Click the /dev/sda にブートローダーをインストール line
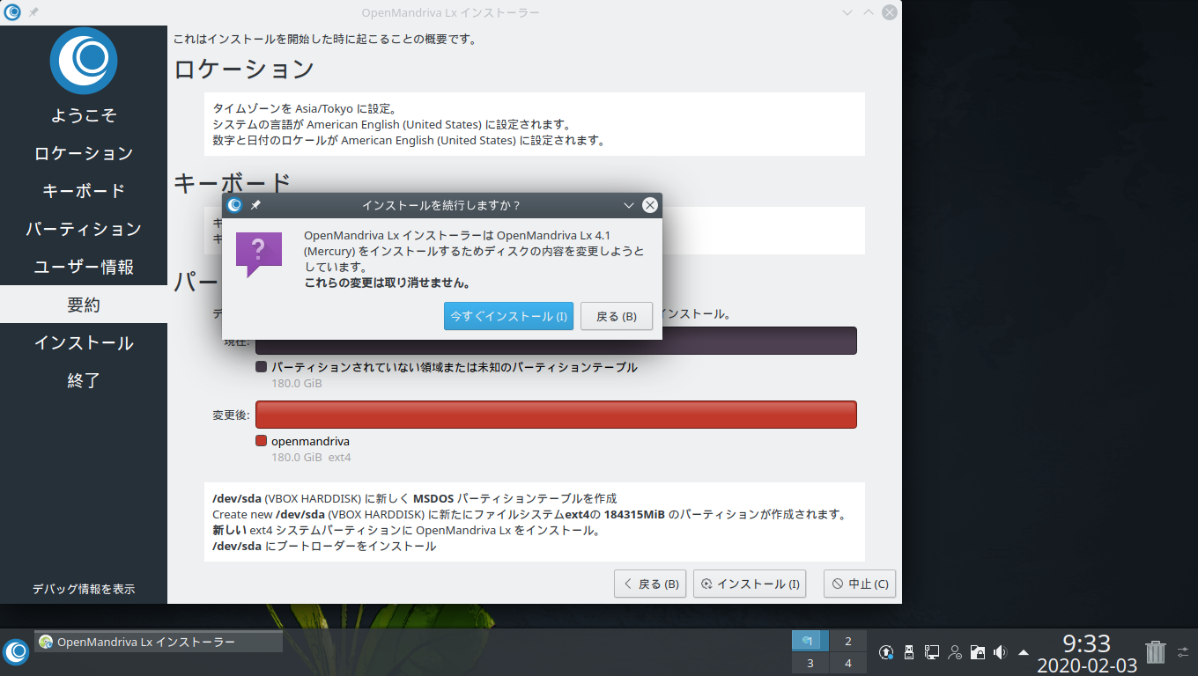The height and width of the screenshot is (676, 1198). pyautogui.click(x=324, y=546)
